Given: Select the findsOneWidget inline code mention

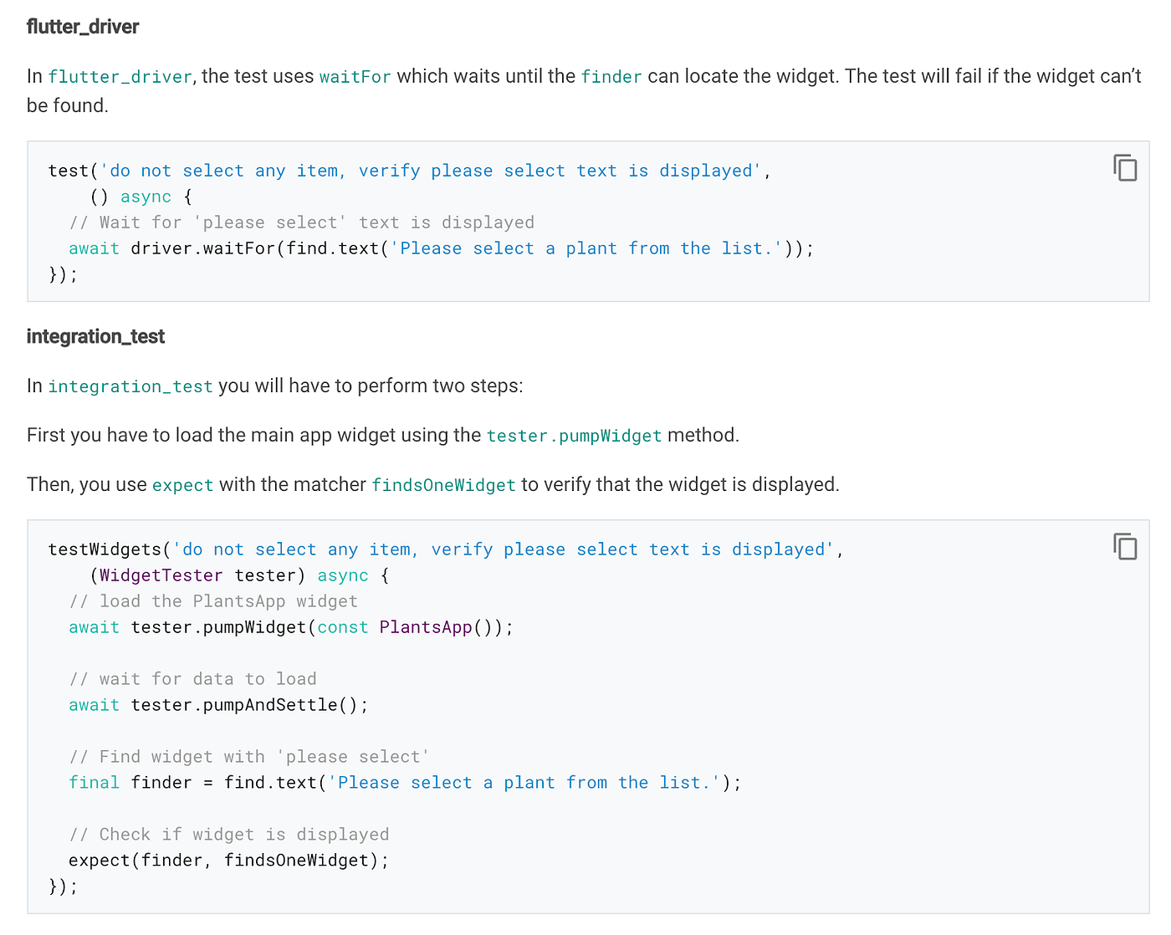Looking at the screenshot, I should coord(443,485).
